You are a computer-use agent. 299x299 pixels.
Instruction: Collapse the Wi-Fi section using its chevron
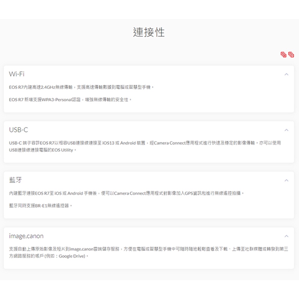tap(286, 74)
